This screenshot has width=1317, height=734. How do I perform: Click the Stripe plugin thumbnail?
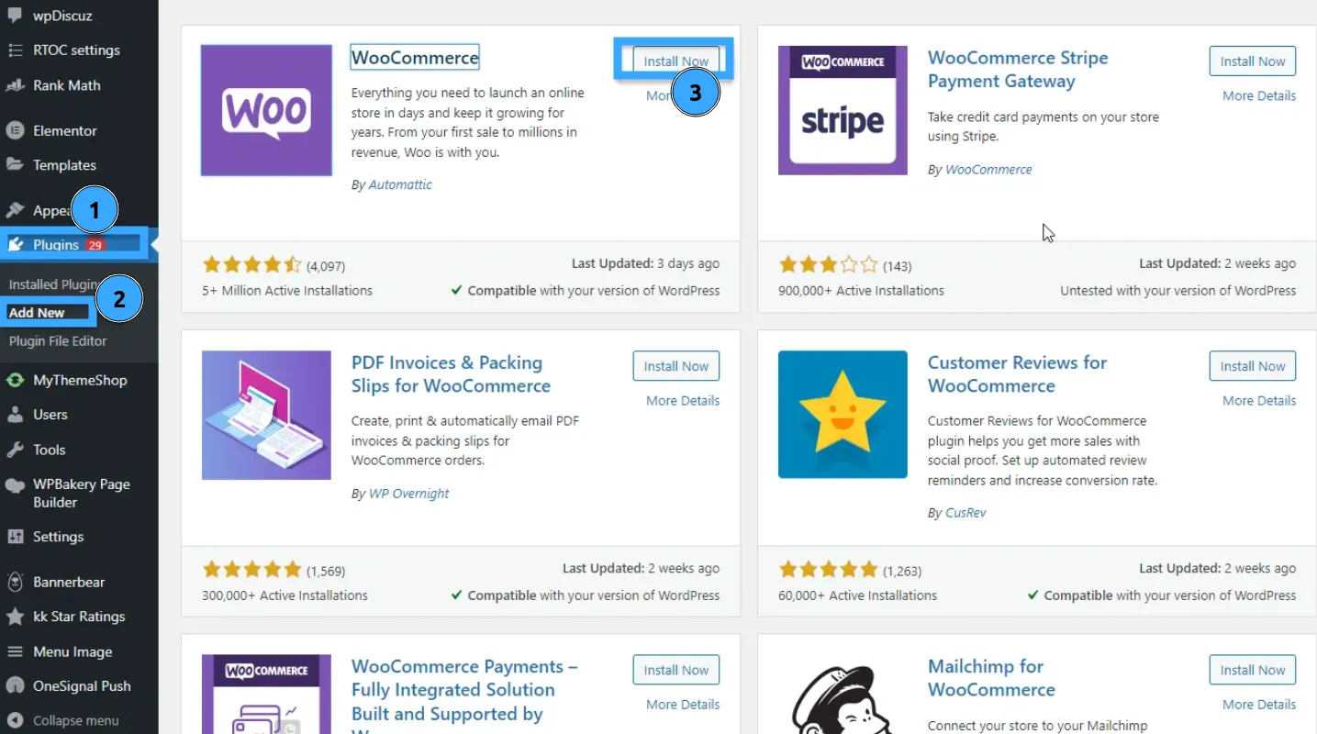(x=842, y=110)
